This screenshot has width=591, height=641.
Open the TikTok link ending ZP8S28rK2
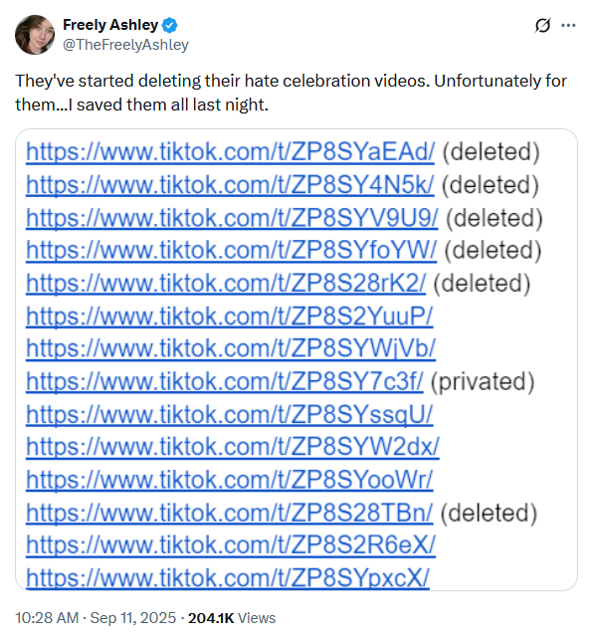point(226,284)
